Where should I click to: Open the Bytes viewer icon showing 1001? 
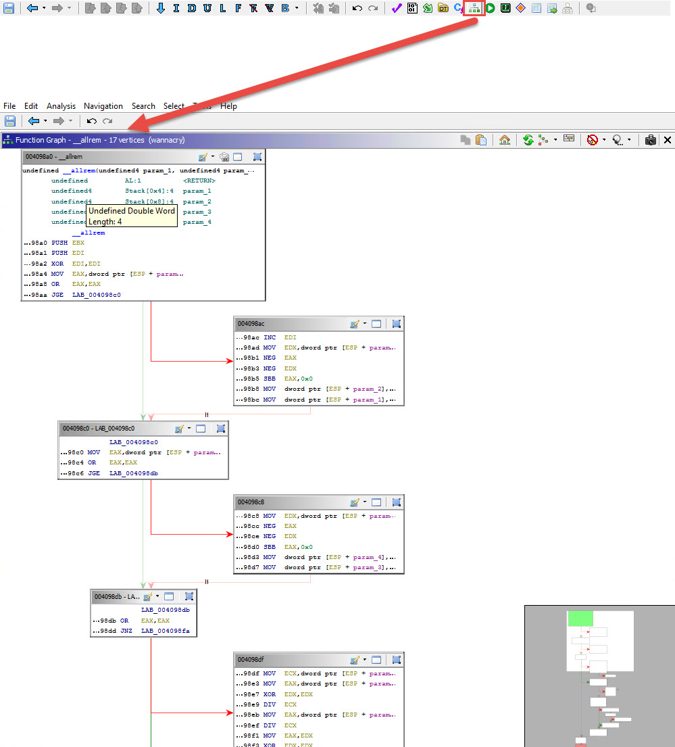coord(412,8)
